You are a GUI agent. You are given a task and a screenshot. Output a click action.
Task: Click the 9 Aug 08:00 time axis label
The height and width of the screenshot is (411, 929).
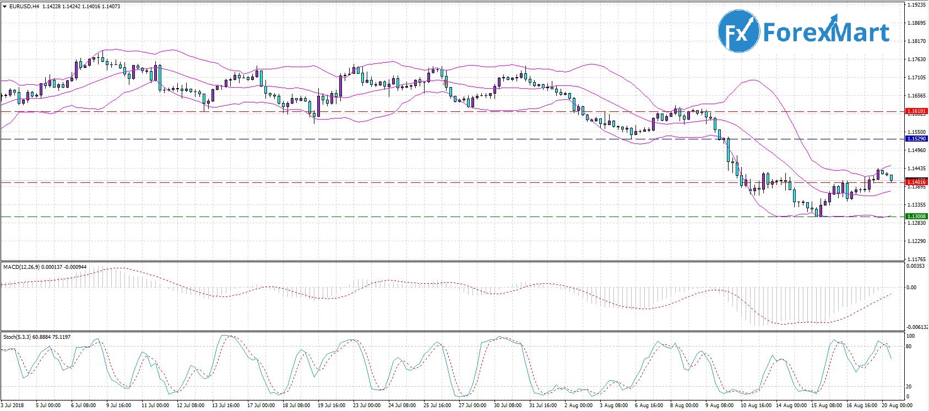pyautogui.click(x=720, y=405)
